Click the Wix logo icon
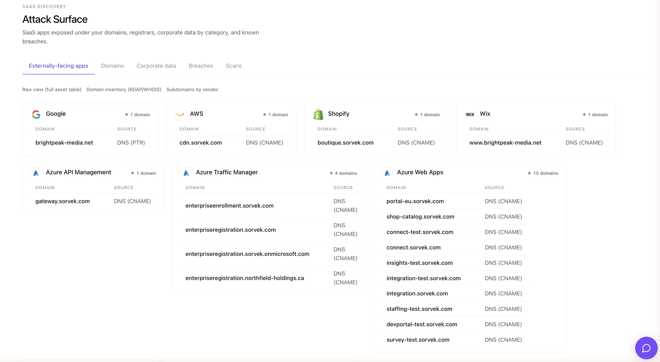The image size is (660, 362). [470, 114]
